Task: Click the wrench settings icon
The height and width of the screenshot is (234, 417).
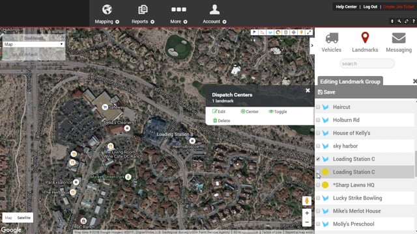Action: tap(399, 21)
